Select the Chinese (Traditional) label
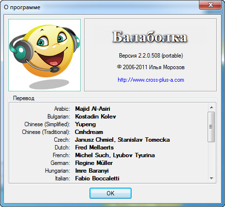Viewport: 225px width, 207px height. click(x=46, y=132)
